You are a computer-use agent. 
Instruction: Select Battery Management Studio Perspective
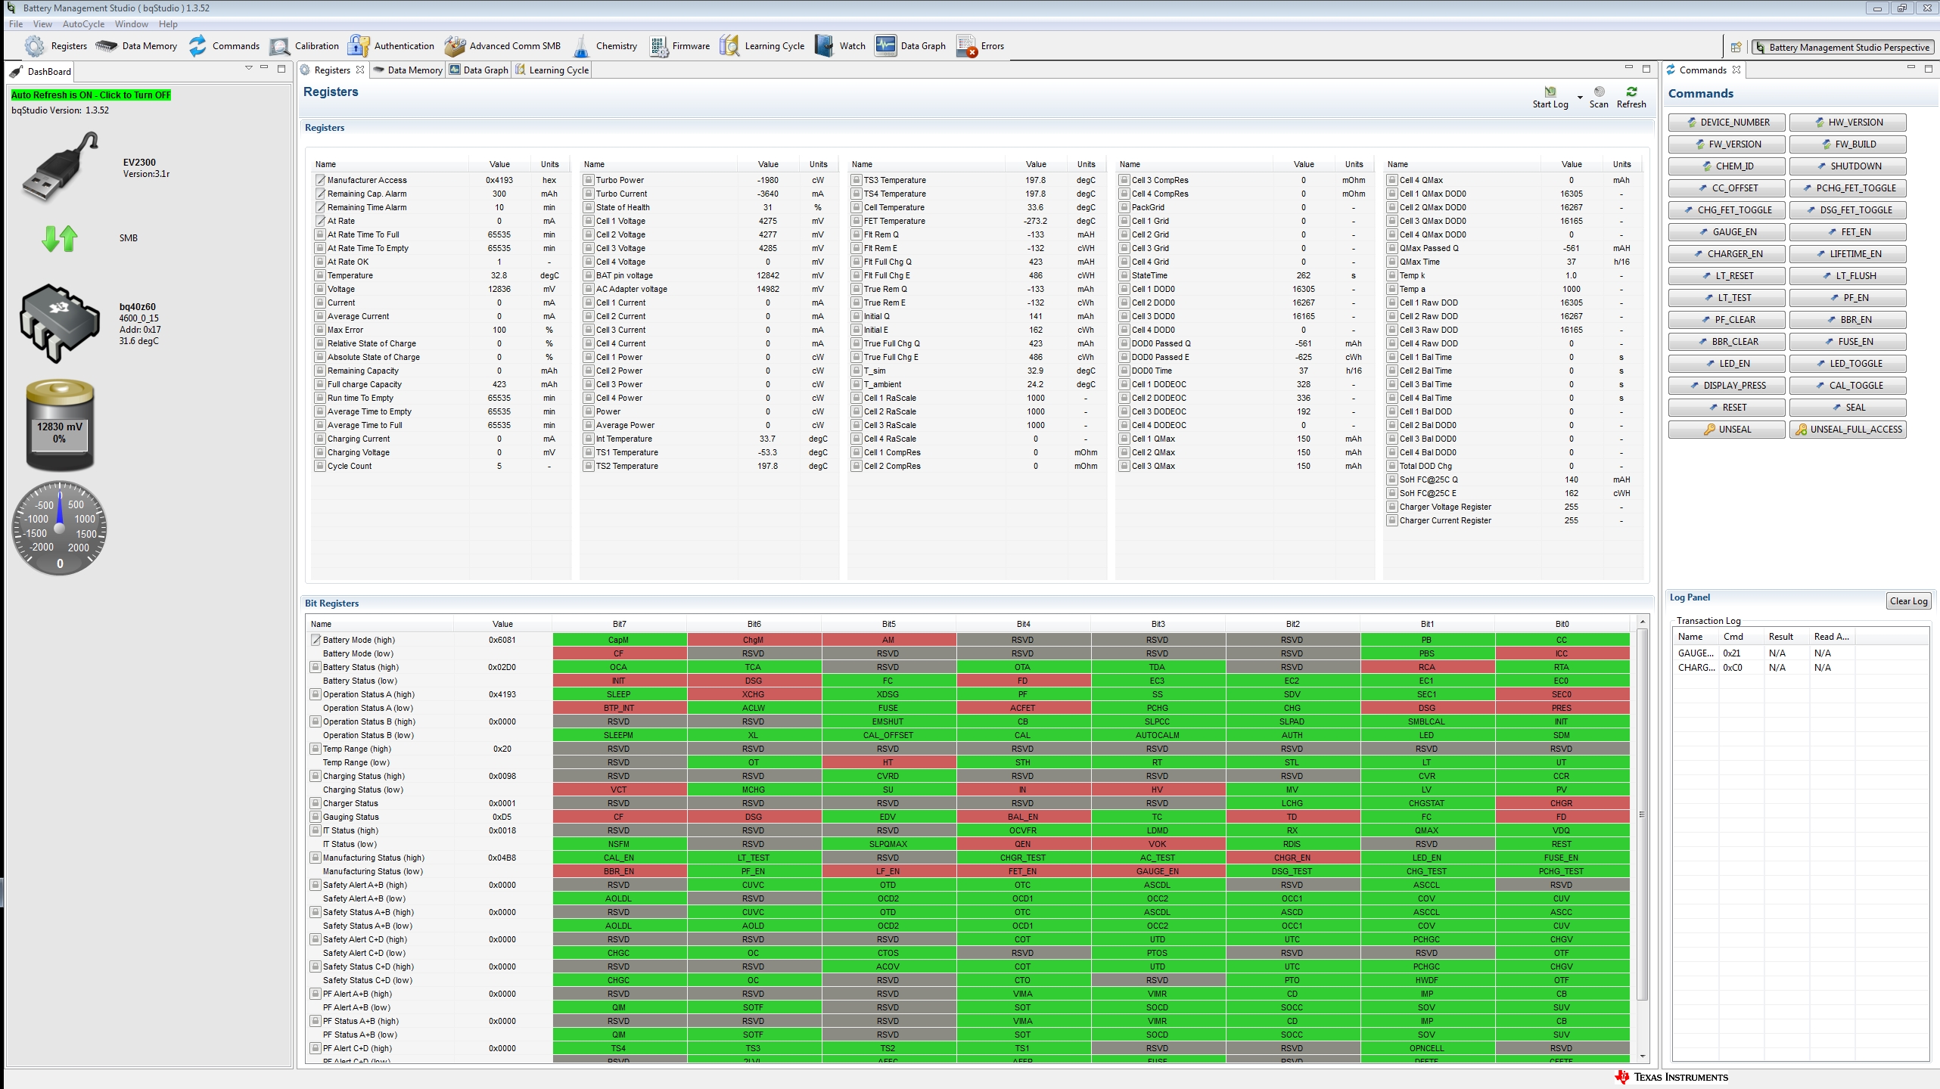coord(1842,47)
